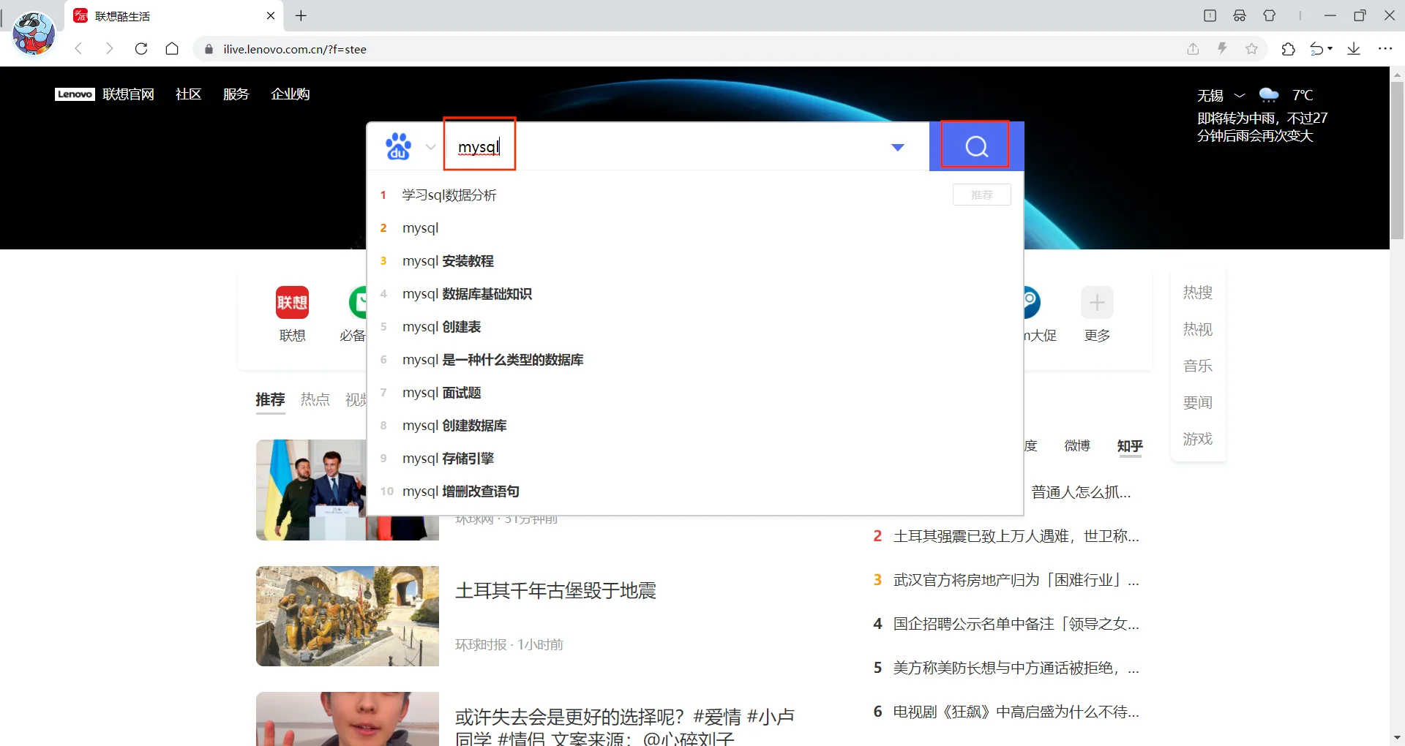Open the browser extensions puzzle icon
The image size is (1405, 746).
pos(1288,49)
